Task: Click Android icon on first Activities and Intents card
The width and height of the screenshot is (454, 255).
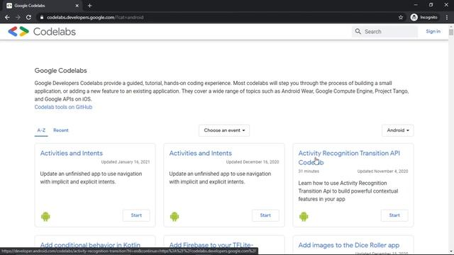Action: (x=45, y=216)
